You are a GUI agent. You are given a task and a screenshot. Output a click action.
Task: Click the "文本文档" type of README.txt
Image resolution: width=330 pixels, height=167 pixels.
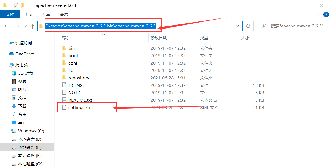click(208, 100)
